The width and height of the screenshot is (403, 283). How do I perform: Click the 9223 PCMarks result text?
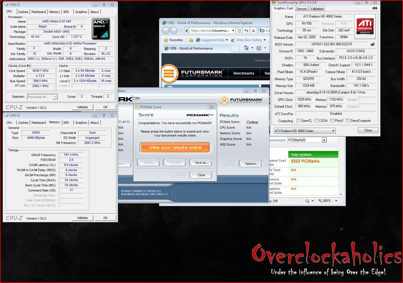tap(305, 161)
